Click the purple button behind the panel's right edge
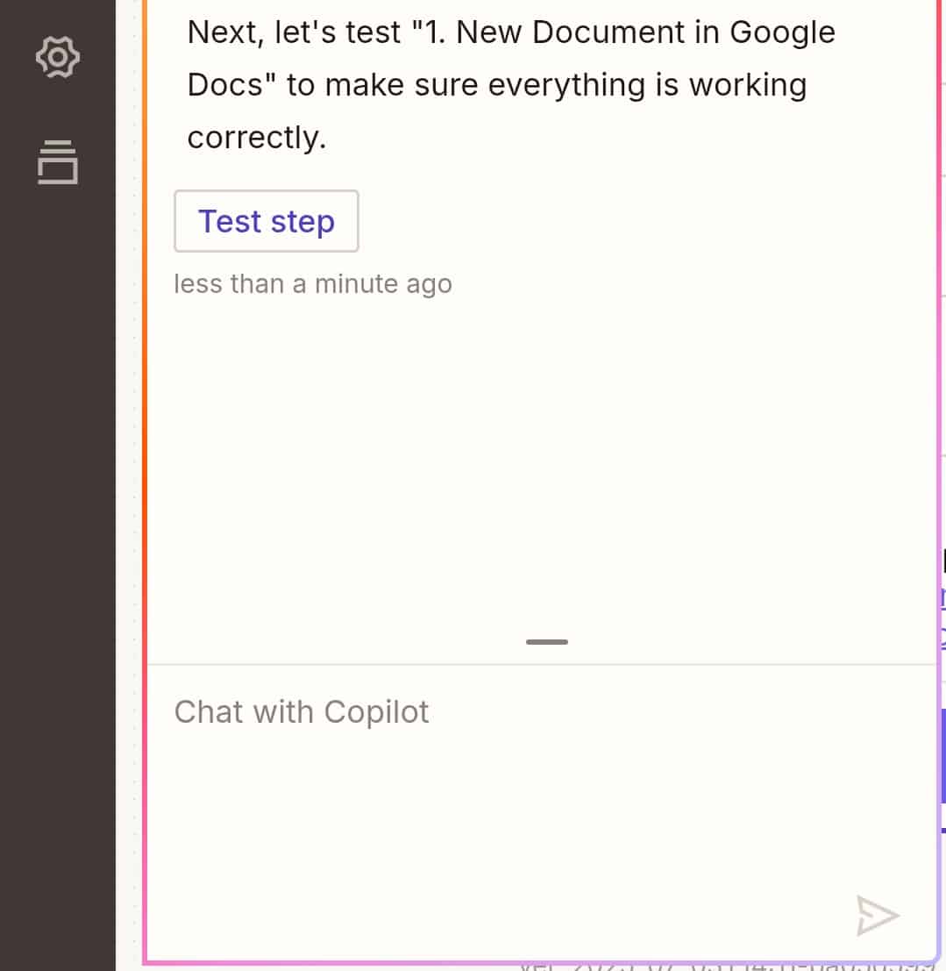The height and width of the screenshot is (971, 946). (942, 756)
